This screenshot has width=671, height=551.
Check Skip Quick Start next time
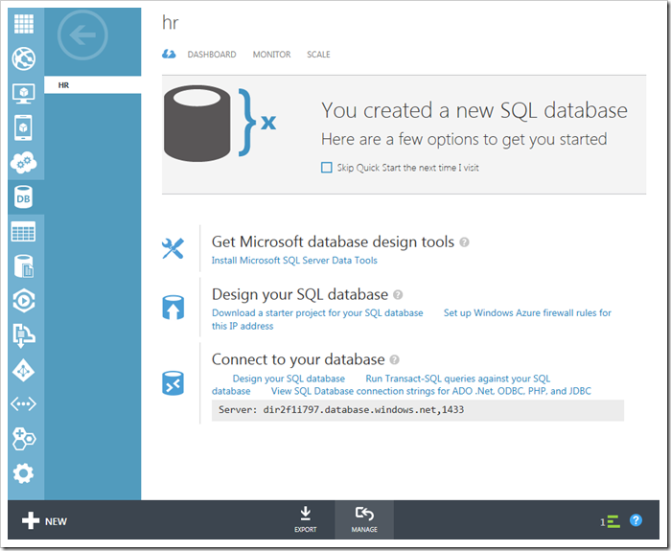click(x=327, y=168)
